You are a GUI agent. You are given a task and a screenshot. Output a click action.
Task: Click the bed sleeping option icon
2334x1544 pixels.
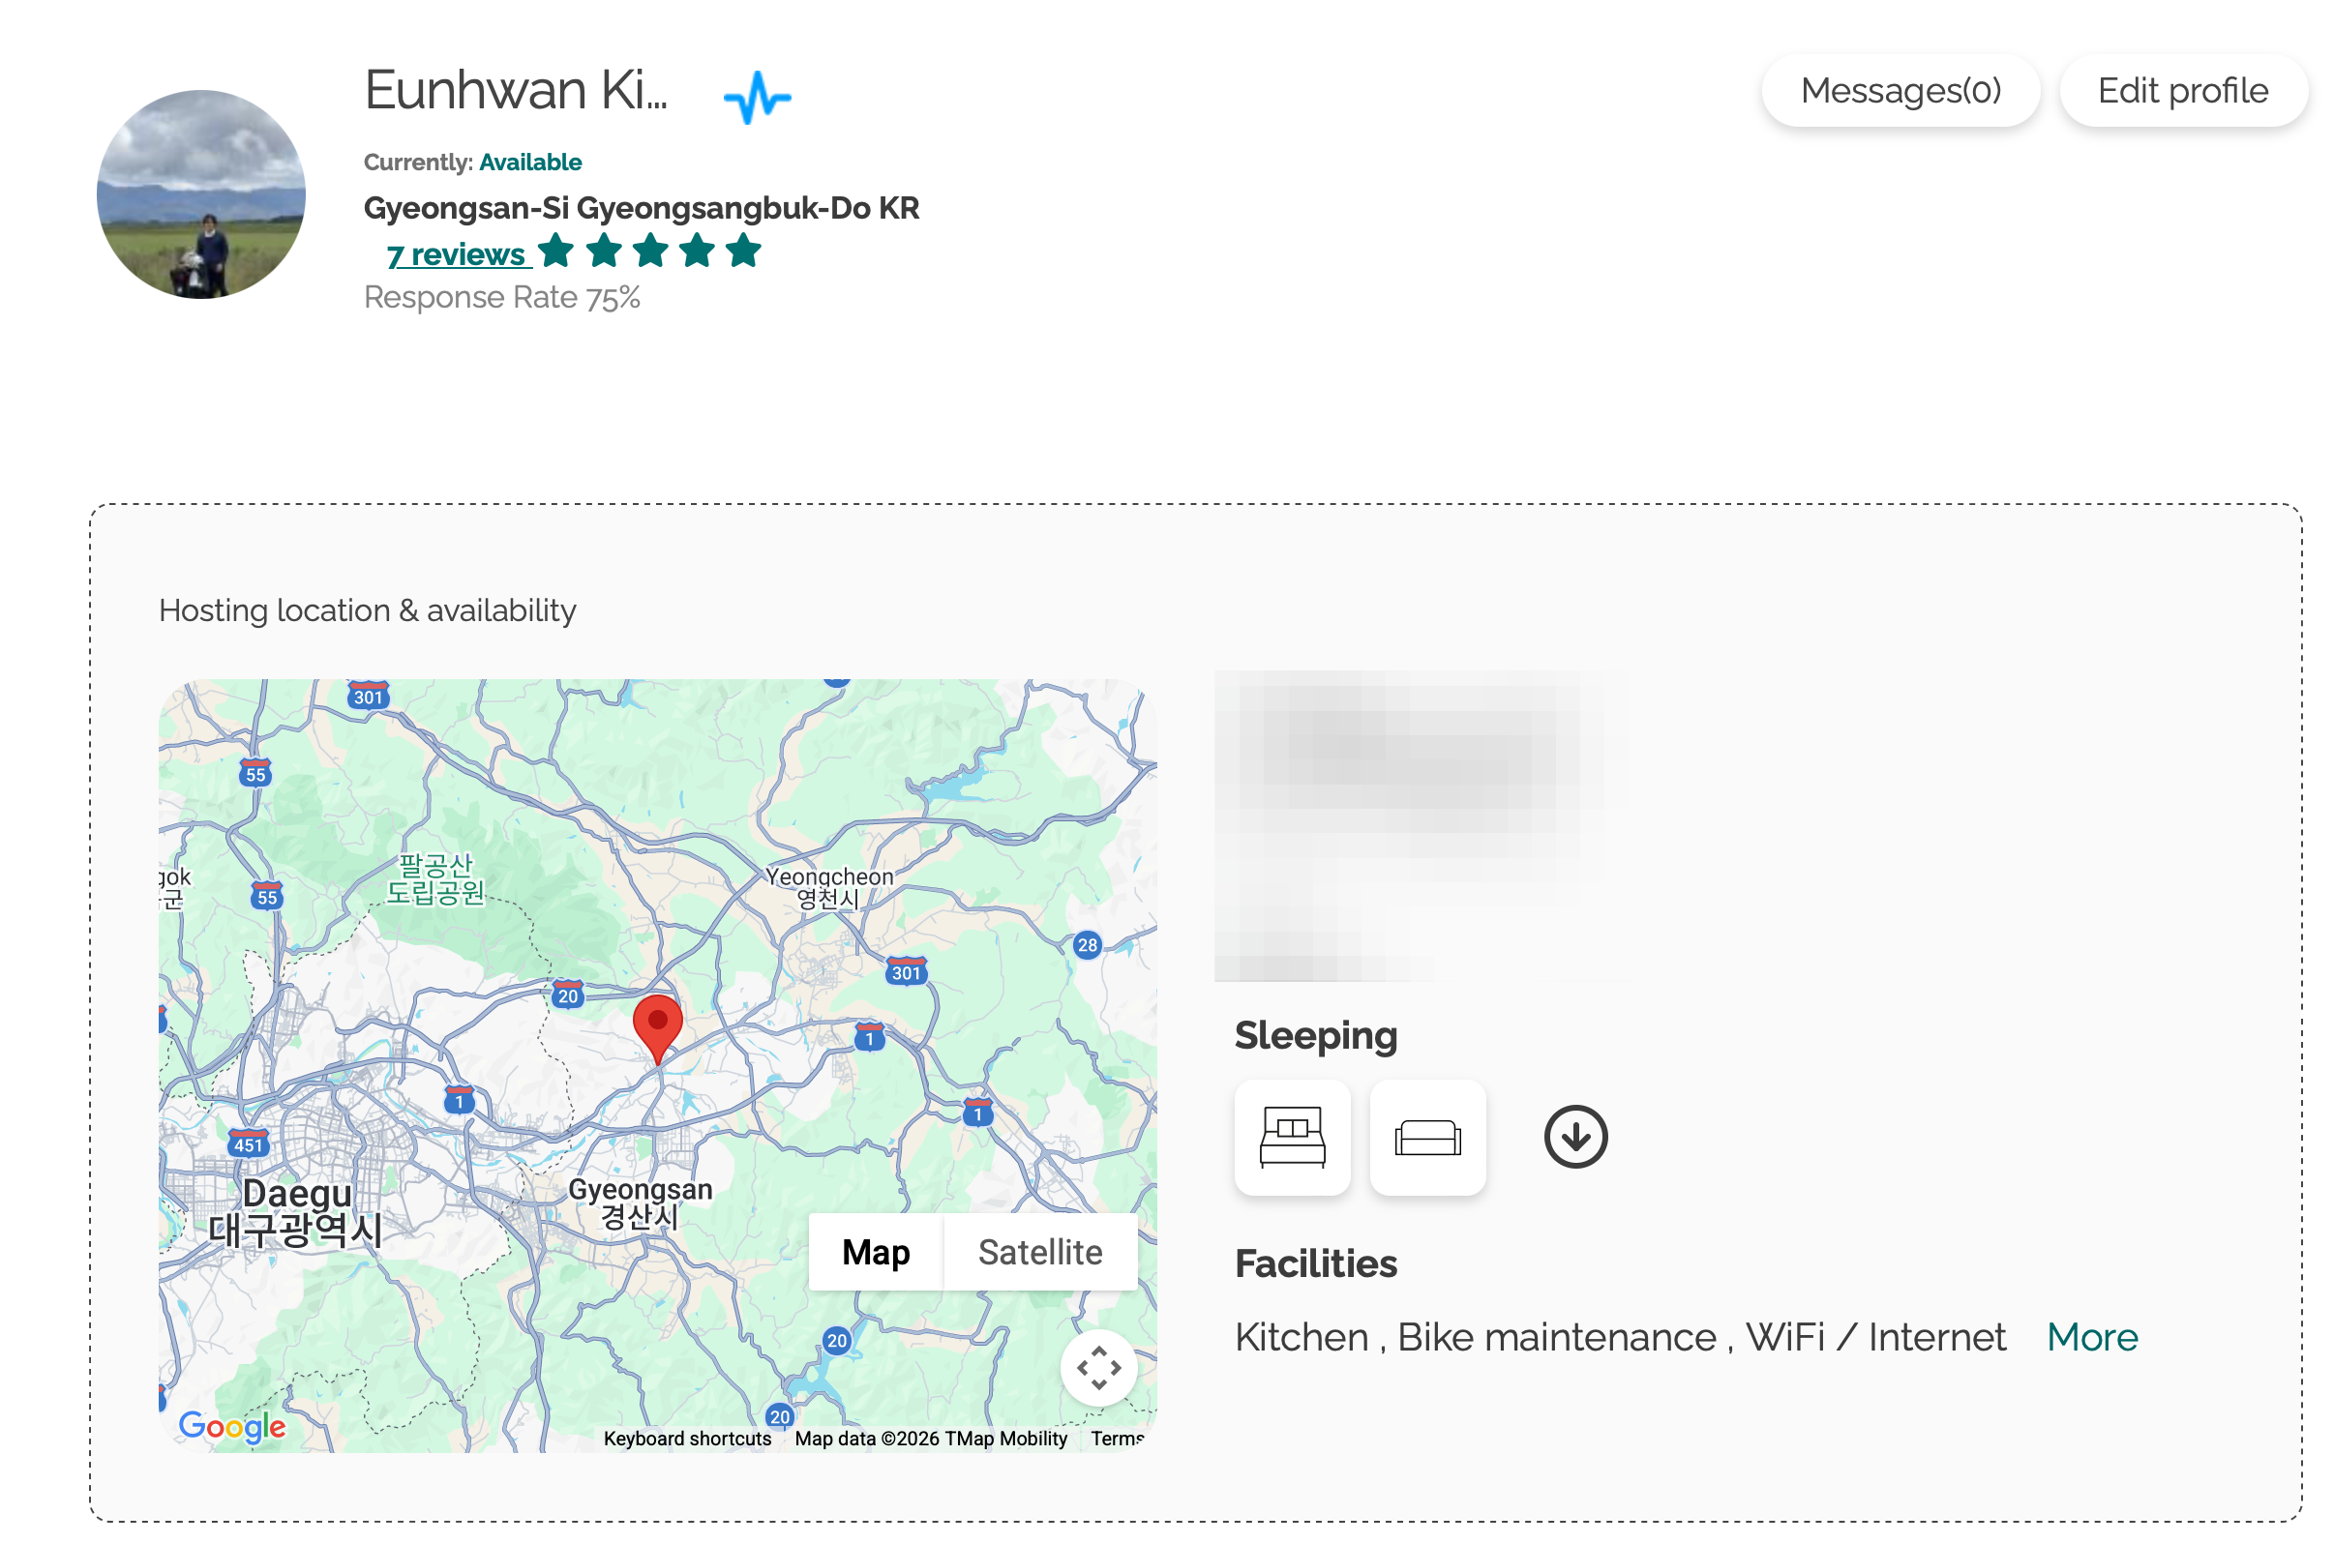point(1291,1137)
